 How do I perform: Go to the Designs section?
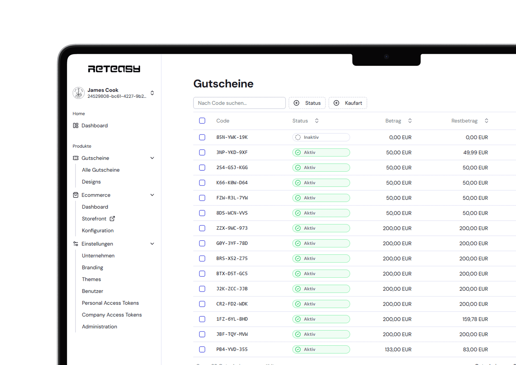[91, 182]
